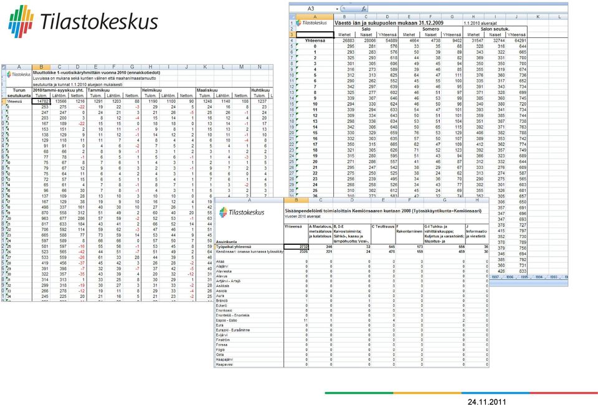
Task: Click the '1.1.2010 aluerajat' cell
Action: click(480, 23)
